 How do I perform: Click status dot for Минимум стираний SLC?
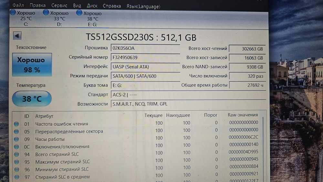pos(17,169)
